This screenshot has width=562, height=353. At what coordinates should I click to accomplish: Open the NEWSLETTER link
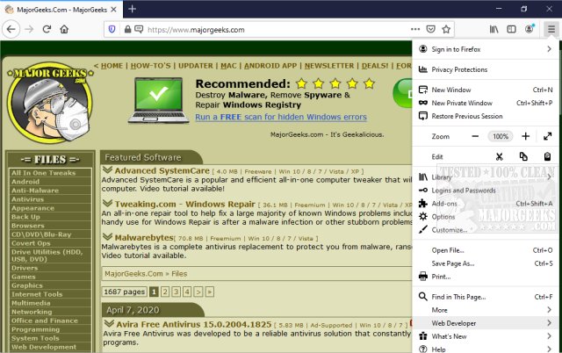click(329, 66)
